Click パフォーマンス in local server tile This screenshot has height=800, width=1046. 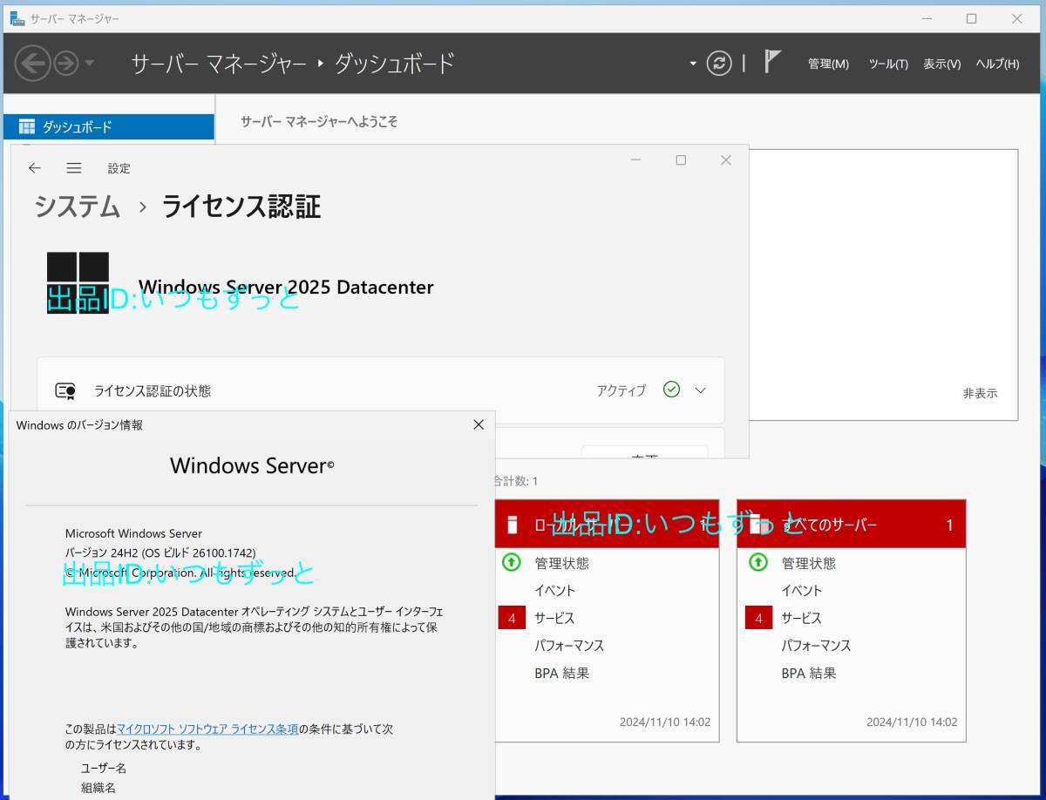coord(569,646)
